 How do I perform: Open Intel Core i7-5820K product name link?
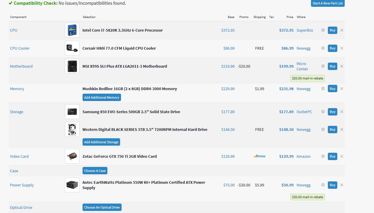pyautogui.click(x=122, y=30)
